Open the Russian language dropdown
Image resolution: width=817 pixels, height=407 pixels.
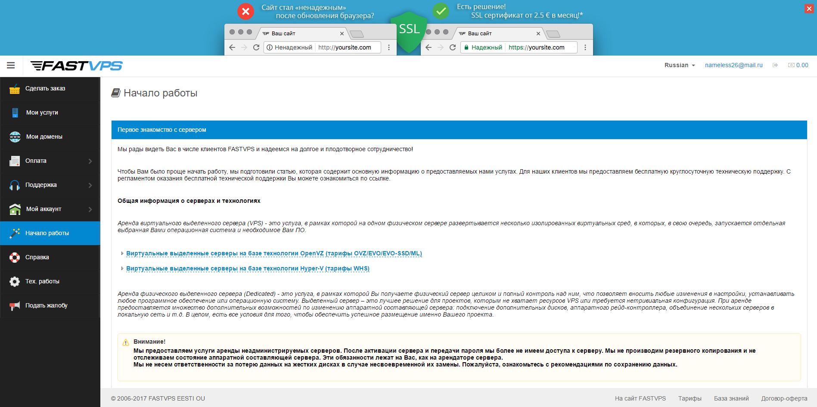[680, 65]
